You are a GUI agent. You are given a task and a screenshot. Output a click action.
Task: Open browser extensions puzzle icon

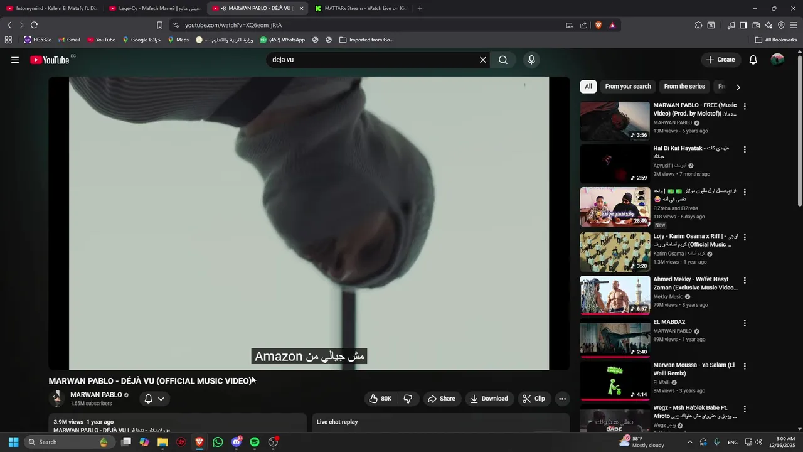(698, 25)
